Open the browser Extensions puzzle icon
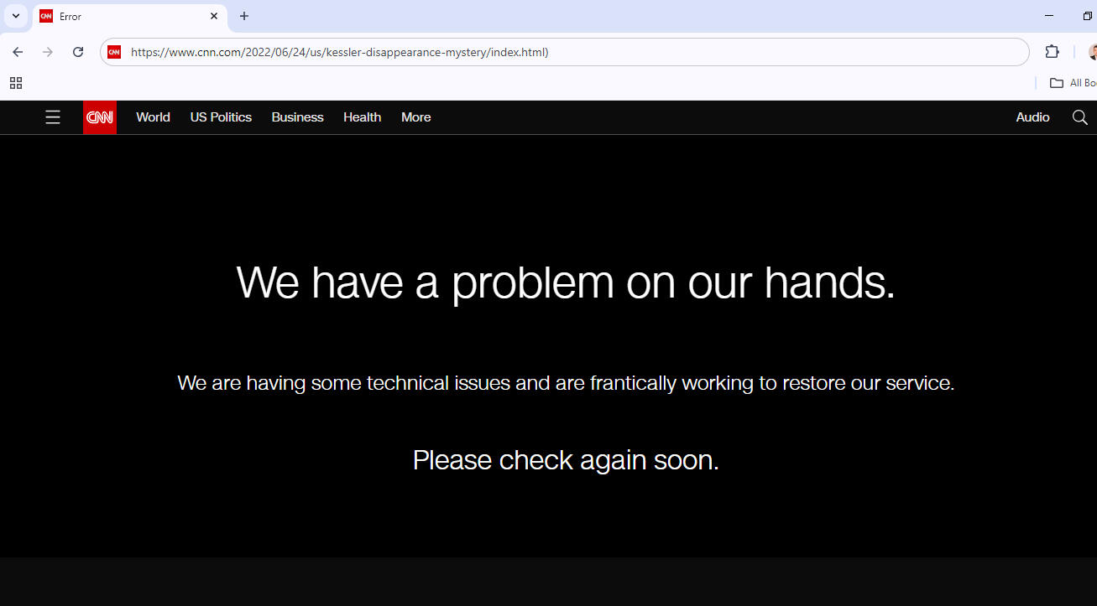 [1052, 52]
